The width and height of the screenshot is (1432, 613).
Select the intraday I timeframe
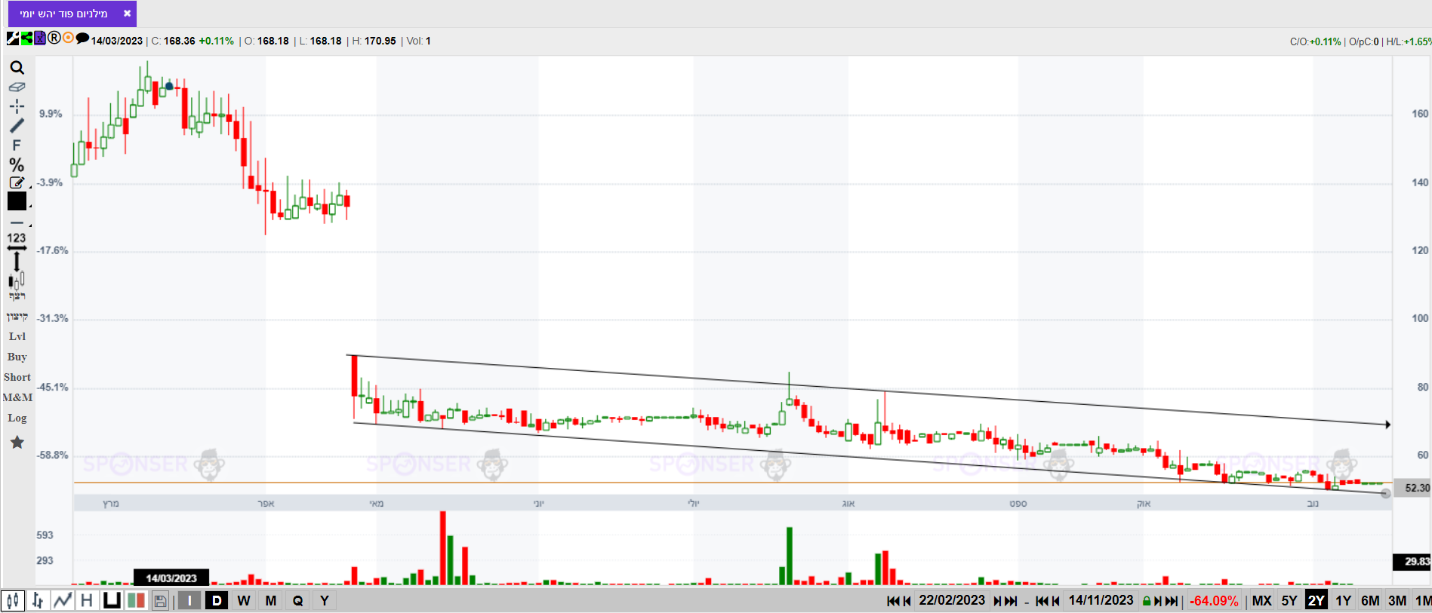[x=189, y=600]
